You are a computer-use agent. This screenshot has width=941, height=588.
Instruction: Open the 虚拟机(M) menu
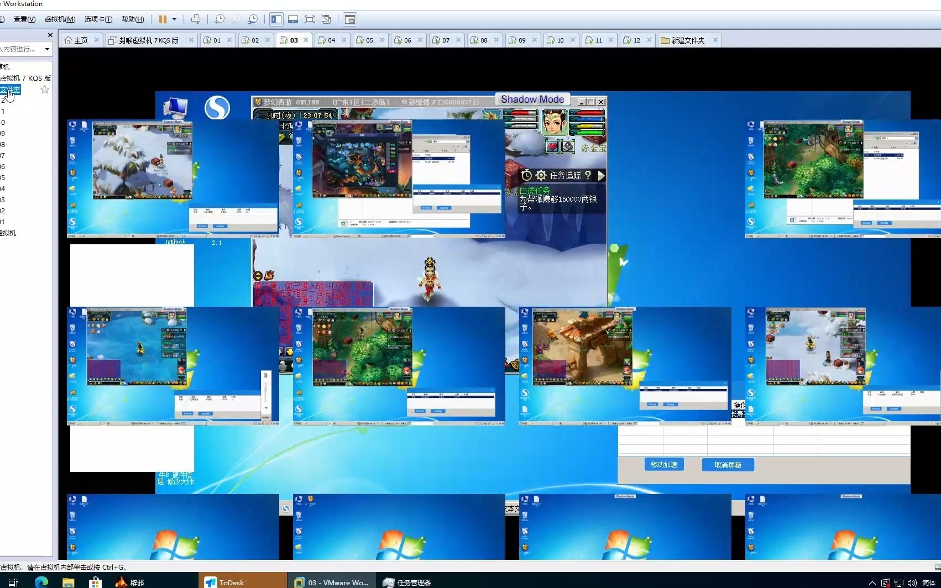pyautogui.click(x=60, y=19)
